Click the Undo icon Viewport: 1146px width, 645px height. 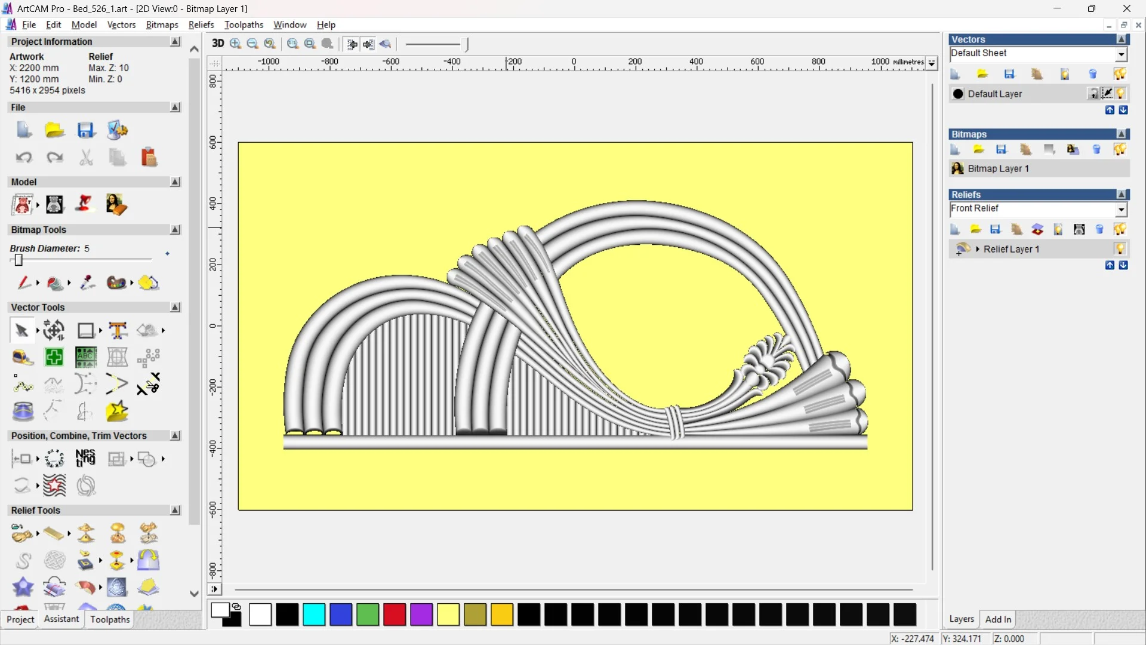tap(24, 158)
